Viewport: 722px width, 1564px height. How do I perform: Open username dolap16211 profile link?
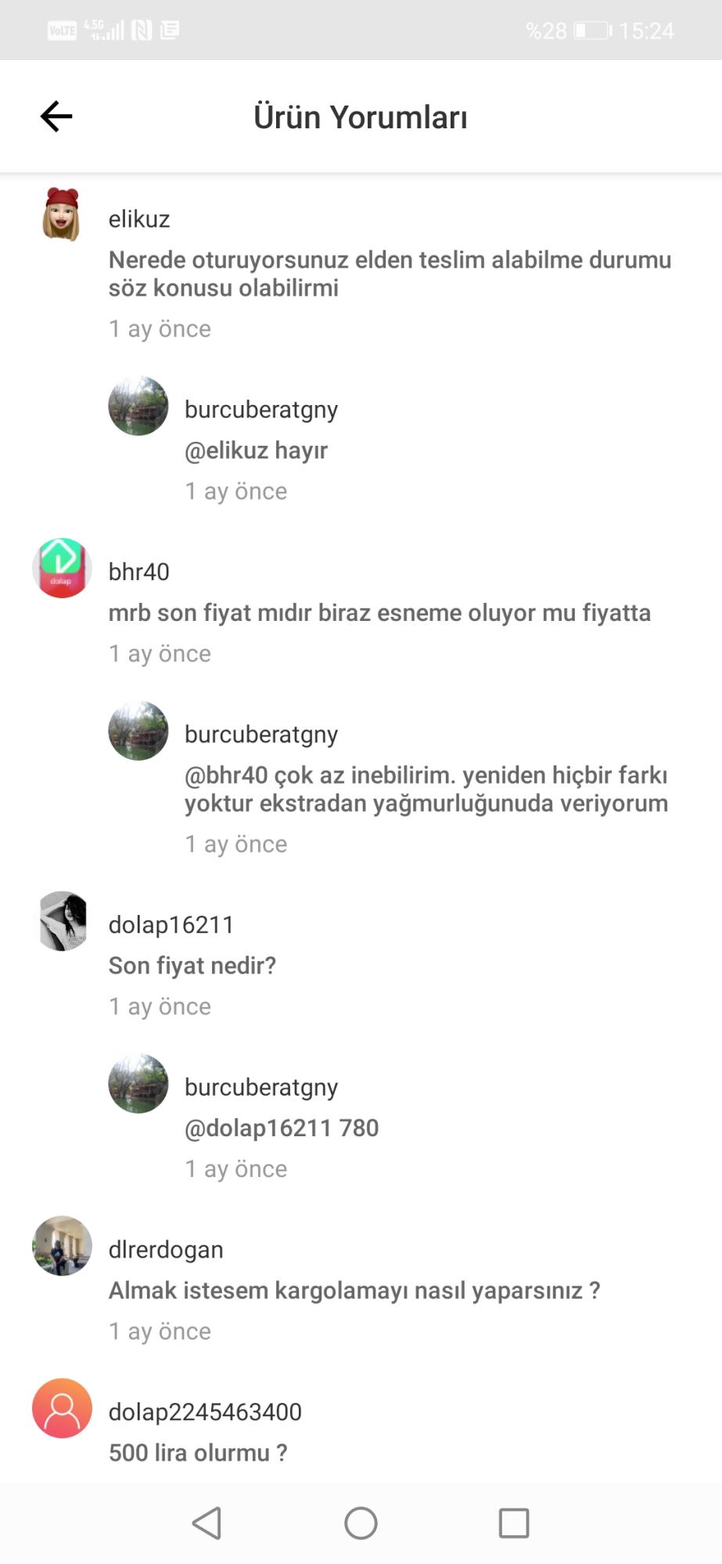tap(171, 924)
